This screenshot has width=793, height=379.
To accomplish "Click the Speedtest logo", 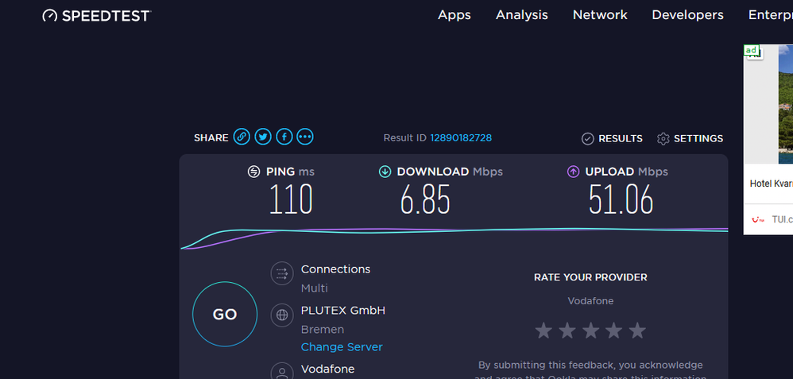I will coord(96,15).
